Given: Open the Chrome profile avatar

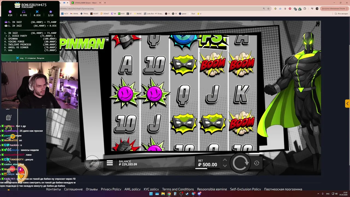Looking at the screenshot, I should (x=317, y=8).
